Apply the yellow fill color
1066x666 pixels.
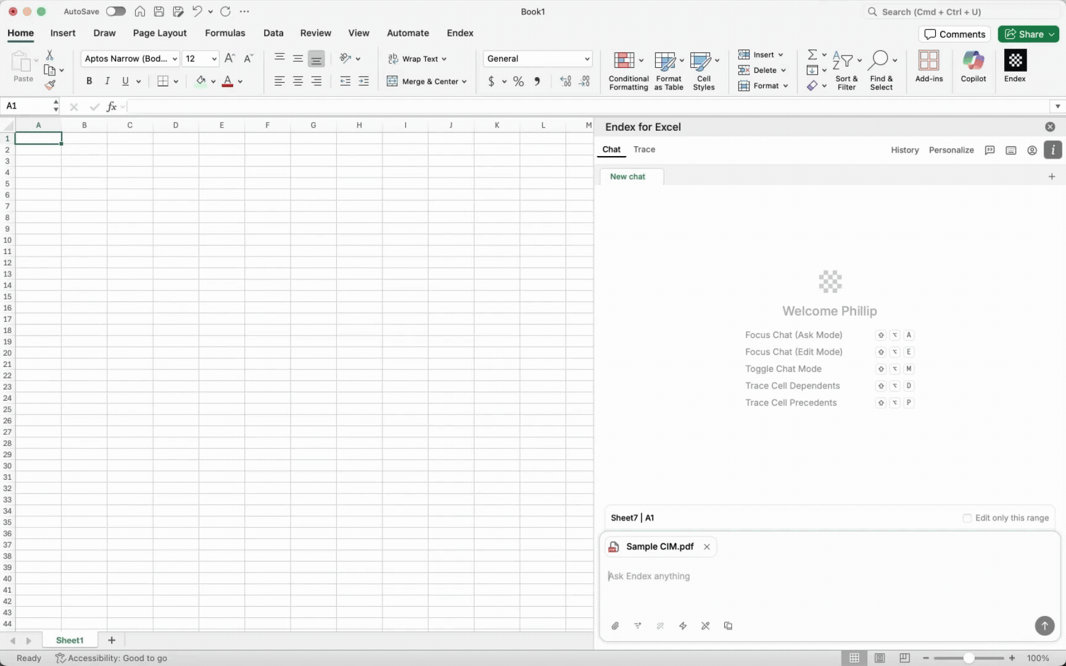pos(200,81)
